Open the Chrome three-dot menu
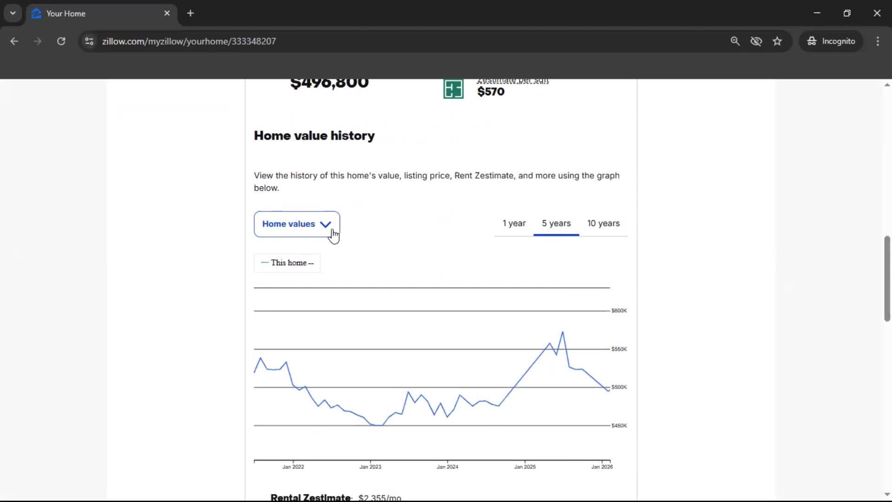 (x=878, y=41)
